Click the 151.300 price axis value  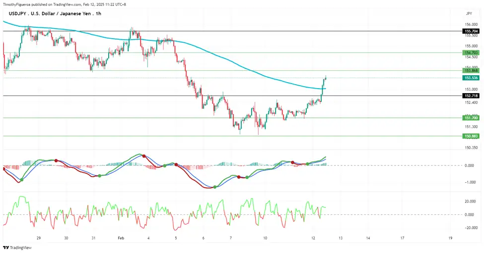point(471,127)
